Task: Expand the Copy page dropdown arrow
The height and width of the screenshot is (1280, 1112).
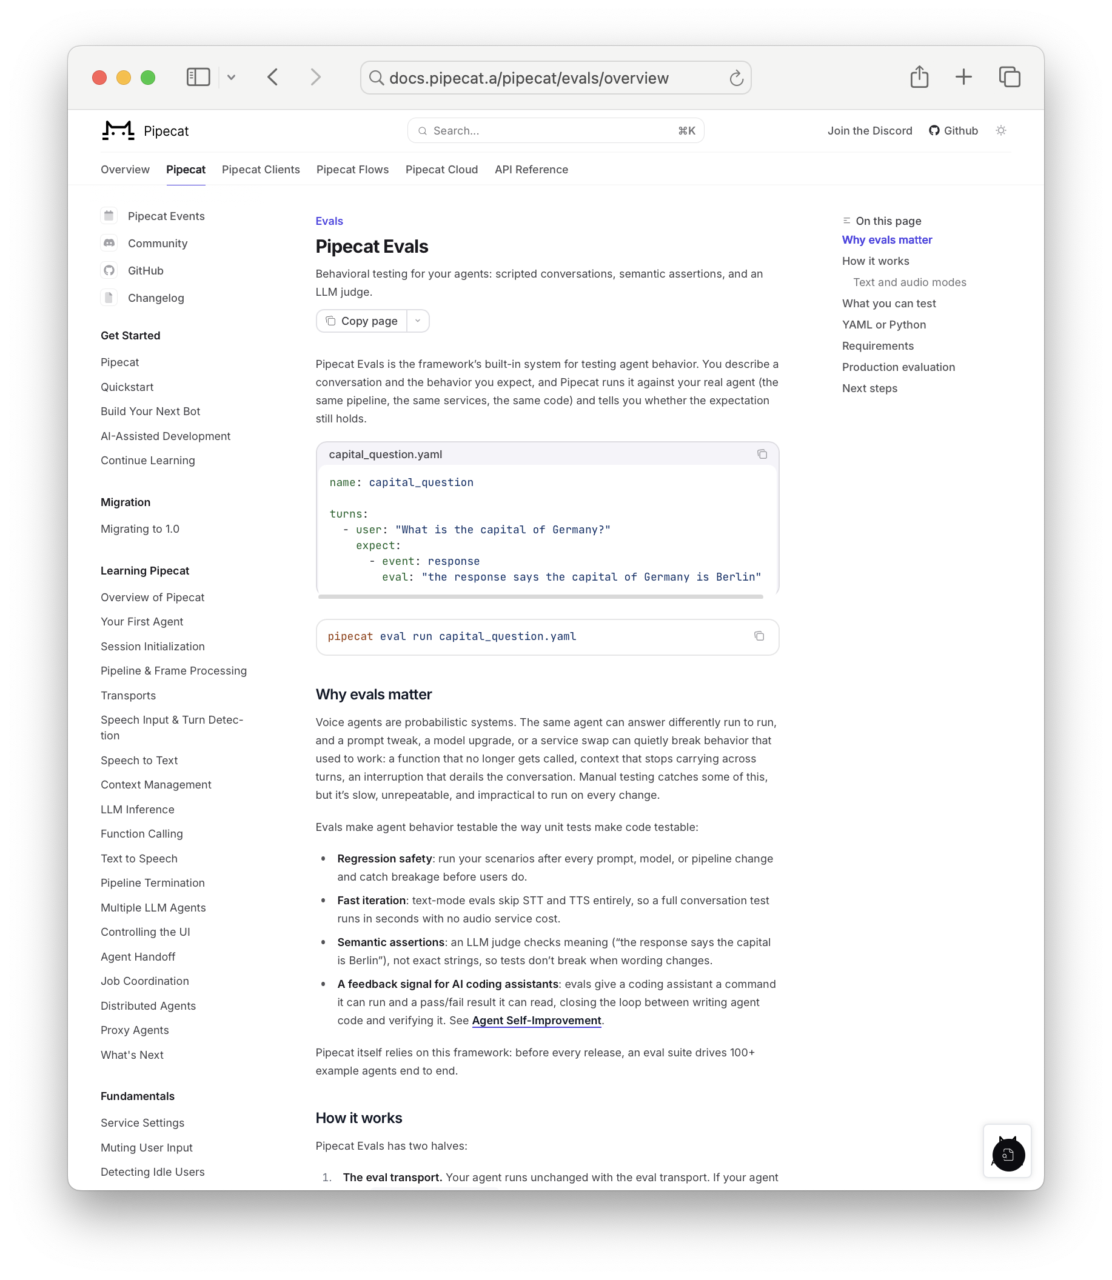Action: [x=418, y=321]
